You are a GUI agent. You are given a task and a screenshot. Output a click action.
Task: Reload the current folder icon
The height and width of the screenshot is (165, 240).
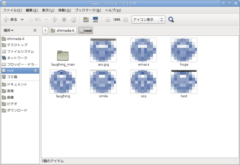[x=73, y=19]
